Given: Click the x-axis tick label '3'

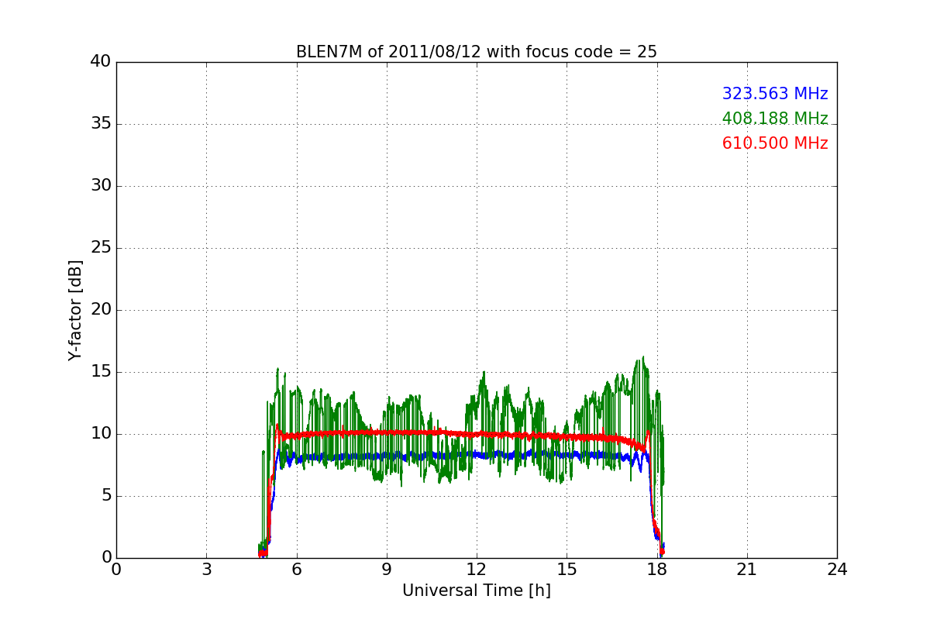Looking at the screenshot, I should pos(206,570).
